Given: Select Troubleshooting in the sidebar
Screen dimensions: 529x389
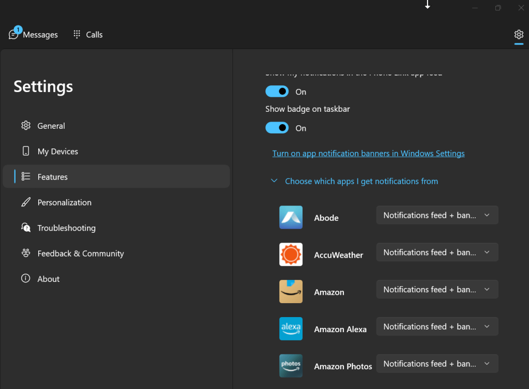Looking at the screenshot, I should coord(66,228).
